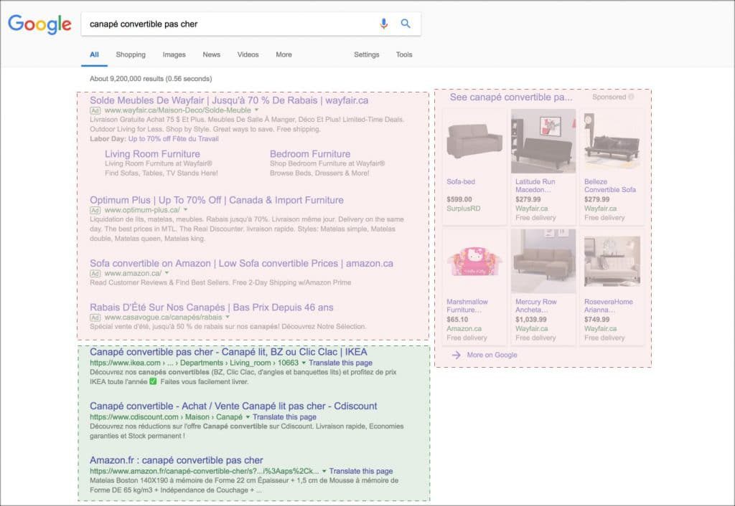Open Rabais D'Été Sur Nos Canapés ad
The height and width of the screenshot is (506, 735).
(212, 307)
